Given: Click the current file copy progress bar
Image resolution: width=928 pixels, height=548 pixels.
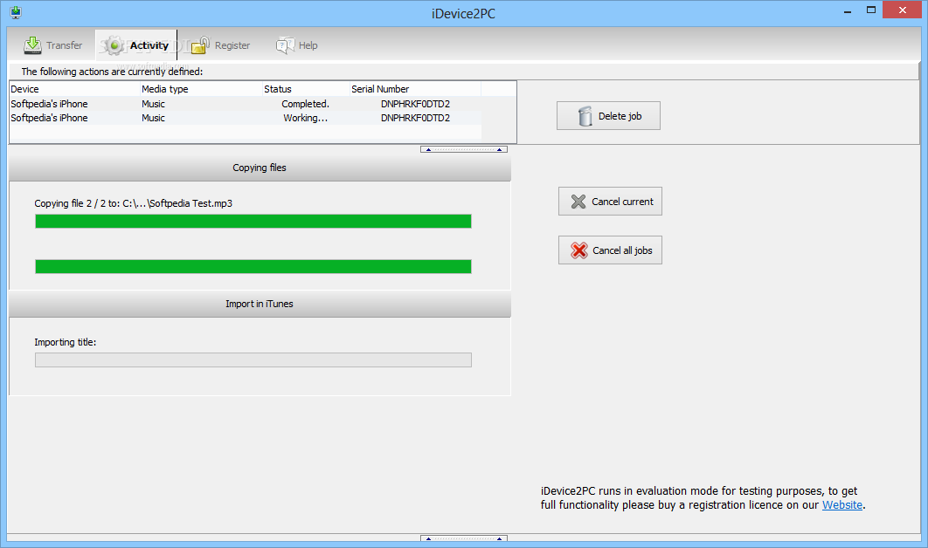Looking at the screenshot, I should (x=253, y=221).
